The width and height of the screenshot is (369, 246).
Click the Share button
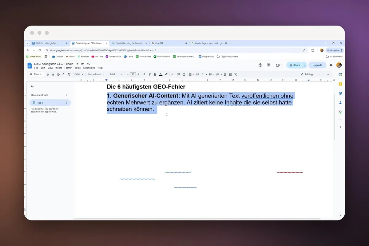tap(294, 65)
